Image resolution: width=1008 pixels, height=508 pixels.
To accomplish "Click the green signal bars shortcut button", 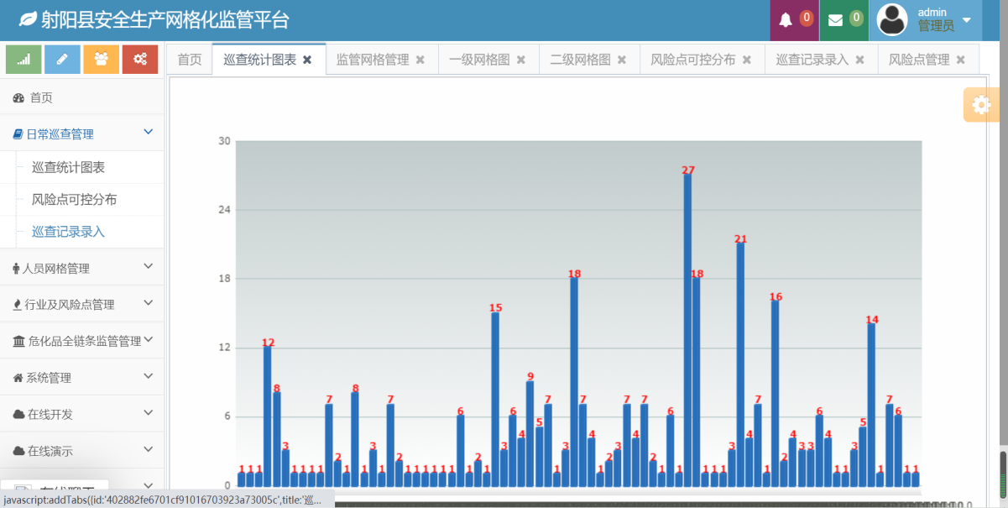I will point(24,59).
